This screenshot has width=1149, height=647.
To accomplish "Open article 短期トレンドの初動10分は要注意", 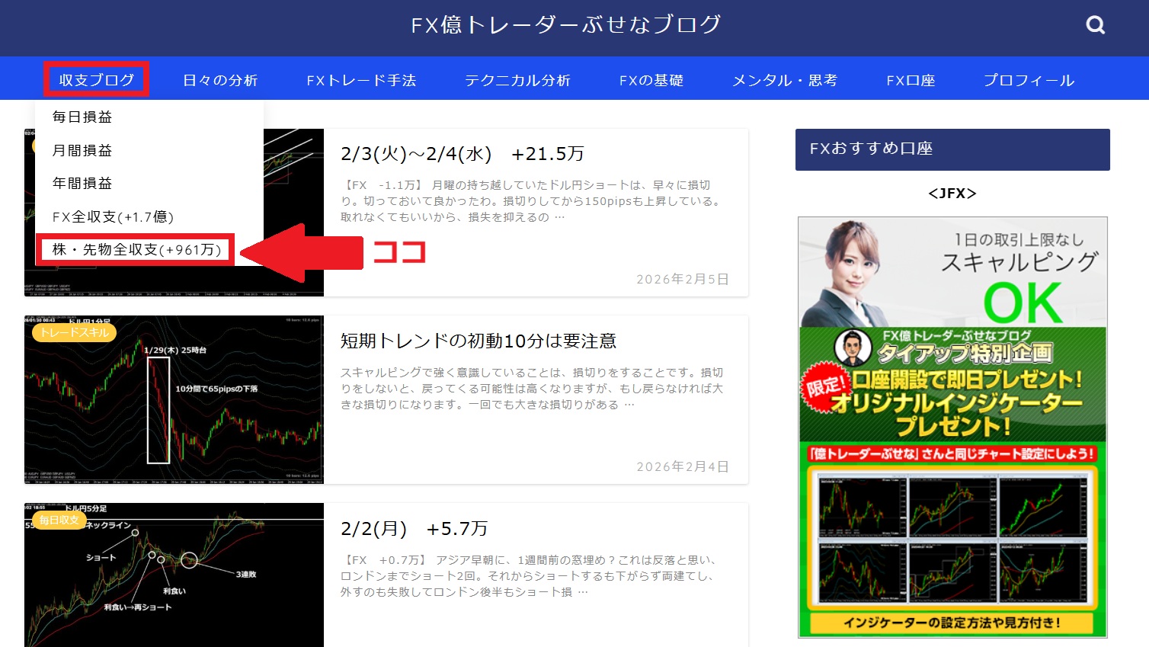I will (x=478, y=341).
